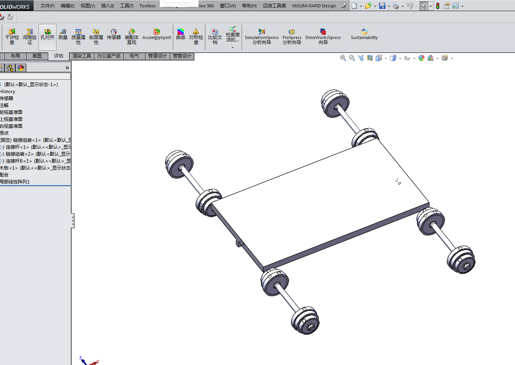Image resolution: width=515 pixels, height=365 pixels.
Task: Open File Properties icon
Action: [x=446, y=6]
